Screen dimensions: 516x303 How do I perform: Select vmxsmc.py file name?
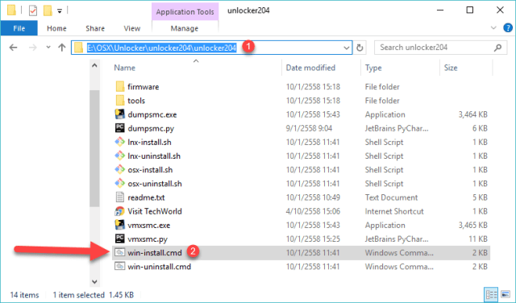(x=148, y=239)
